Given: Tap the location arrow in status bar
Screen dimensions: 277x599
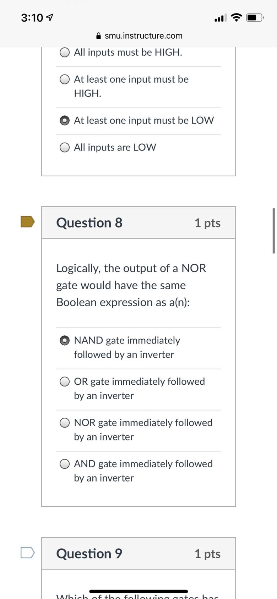Looking at the screenshot, I should tap(50, 17).
